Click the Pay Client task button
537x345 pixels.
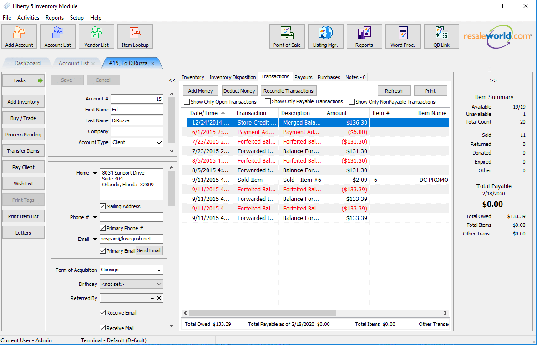coord(23,167)
